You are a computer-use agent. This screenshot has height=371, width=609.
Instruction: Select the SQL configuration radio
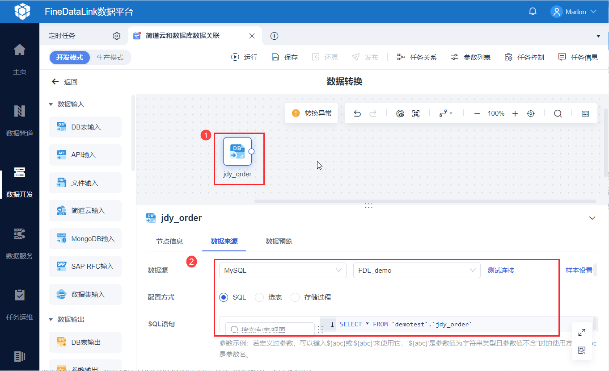pos(224,297)
